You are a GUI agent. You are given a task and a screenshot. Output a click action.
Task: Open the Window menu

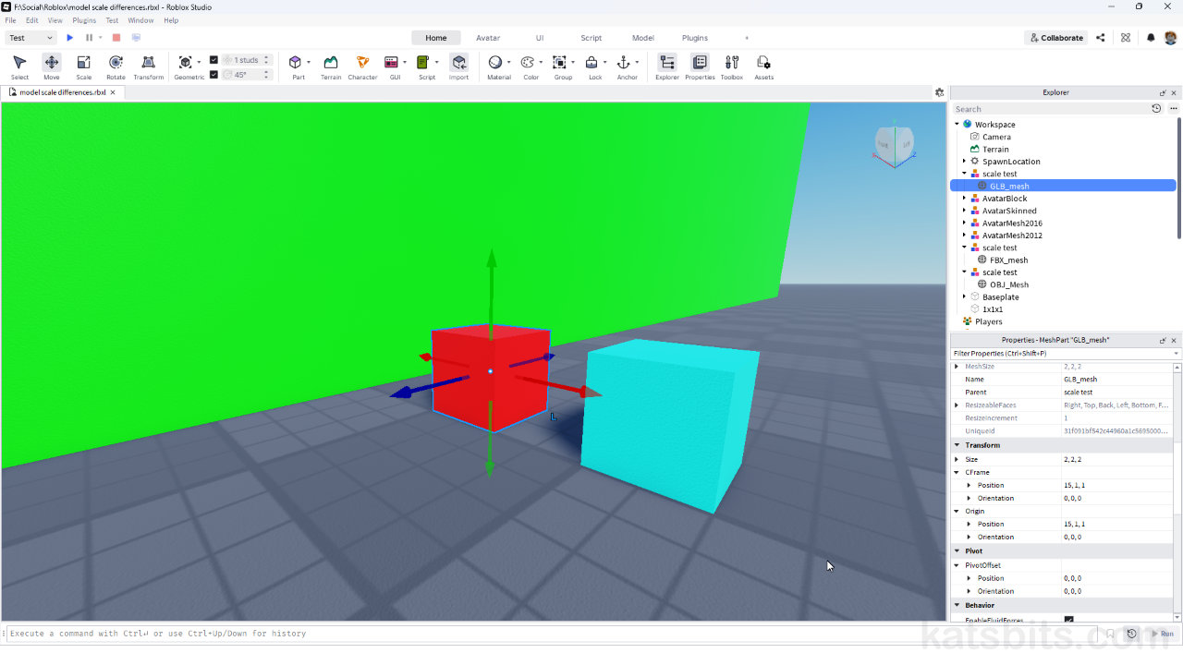click(x=140, y=20)
